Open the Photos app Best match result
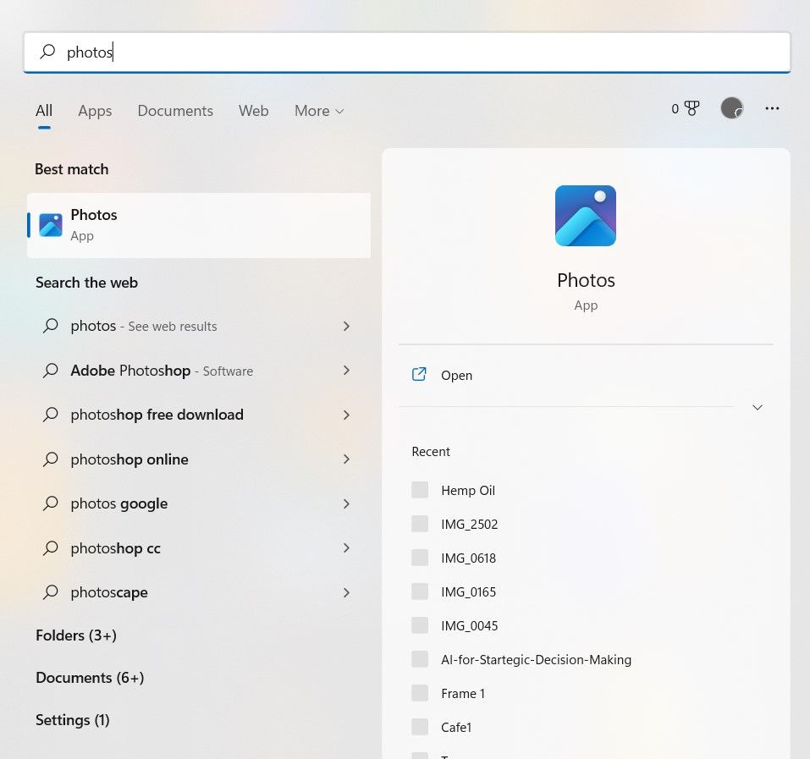810x759 pixels. [199, 225]
